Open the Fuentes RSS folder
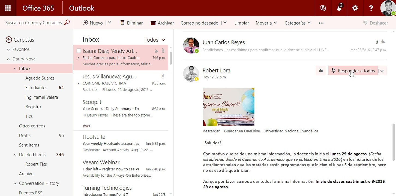Image resolution: width=396 pixels, height=196 pixels. [x=31, y=193]
